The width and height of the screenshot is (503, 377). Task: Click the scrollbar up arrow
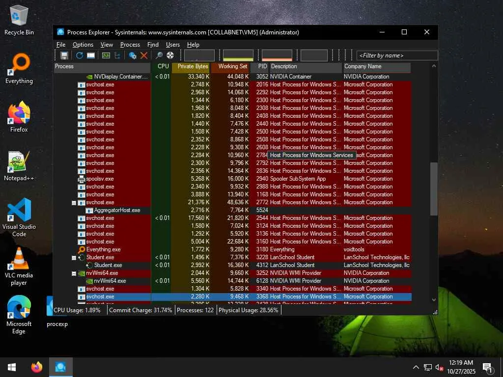[434, 66]
